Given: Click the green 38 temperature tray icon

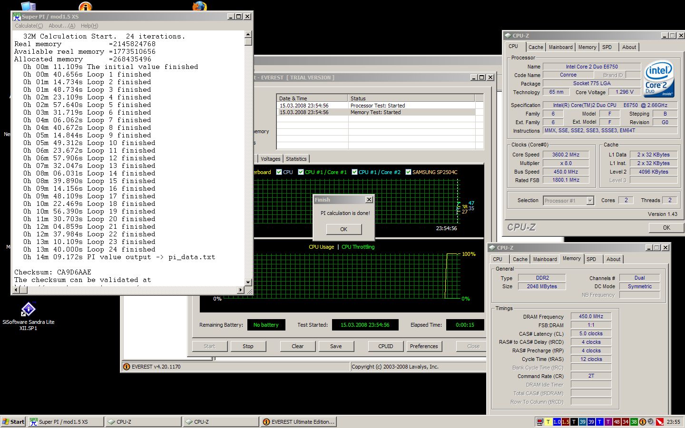Looking at the screenshot, I should pyautogui.click(x=634, y=422).
